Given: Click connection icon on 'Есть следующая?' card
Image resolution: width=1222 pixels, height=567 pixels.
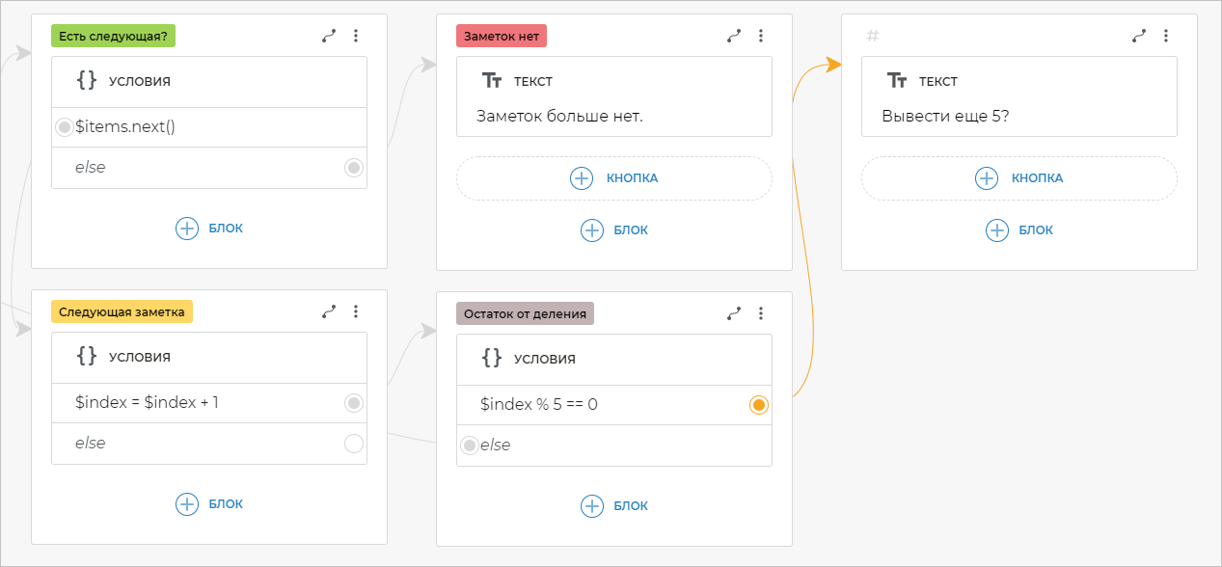Looking at the screenshot, I should [329, 36].
